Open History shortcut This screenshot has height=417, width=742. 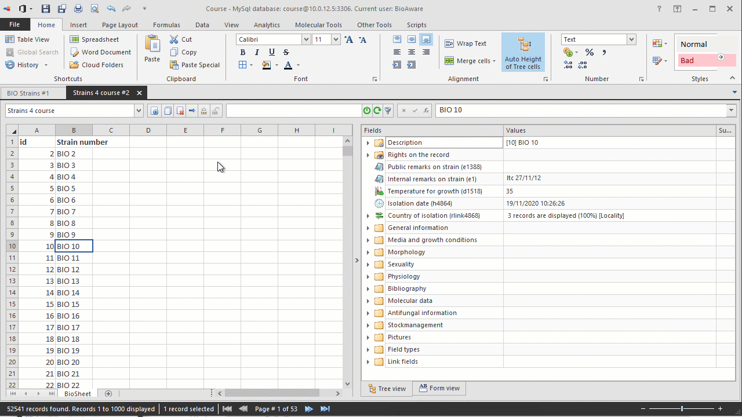[27, 65]
